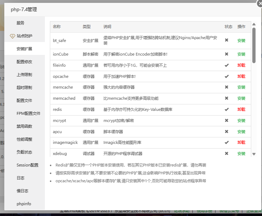
Task: Click the X status icon for xdebug
Action: coord(226,154)
